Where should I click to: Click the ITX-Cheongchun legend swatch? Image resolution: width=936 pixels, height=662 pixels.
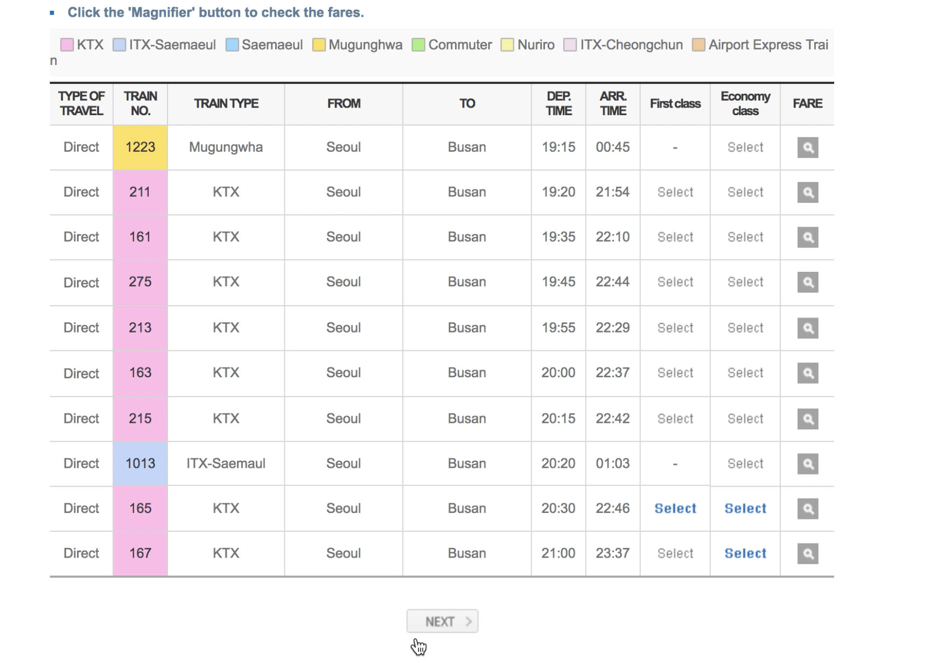pos(570,45)
